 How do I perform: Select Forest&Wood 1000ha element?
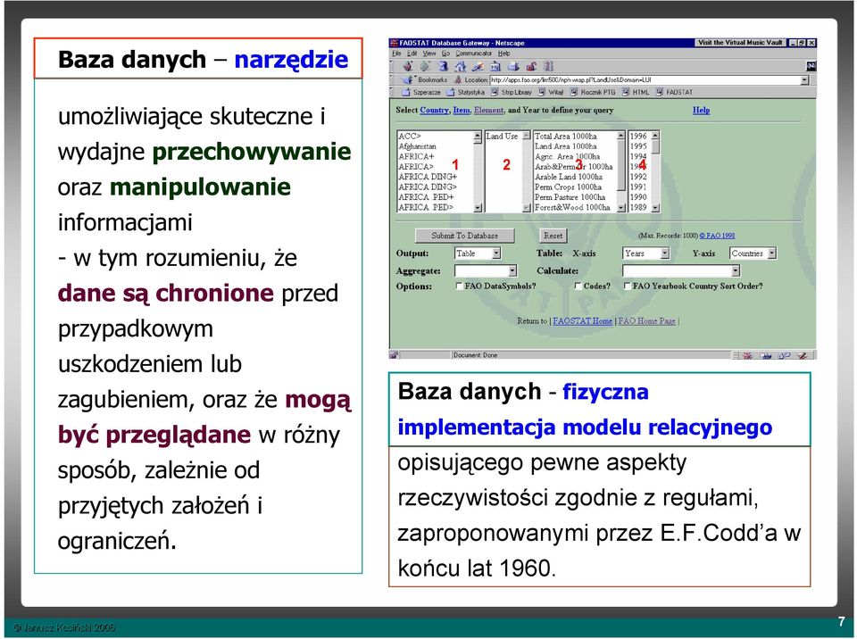click(572, 208)
